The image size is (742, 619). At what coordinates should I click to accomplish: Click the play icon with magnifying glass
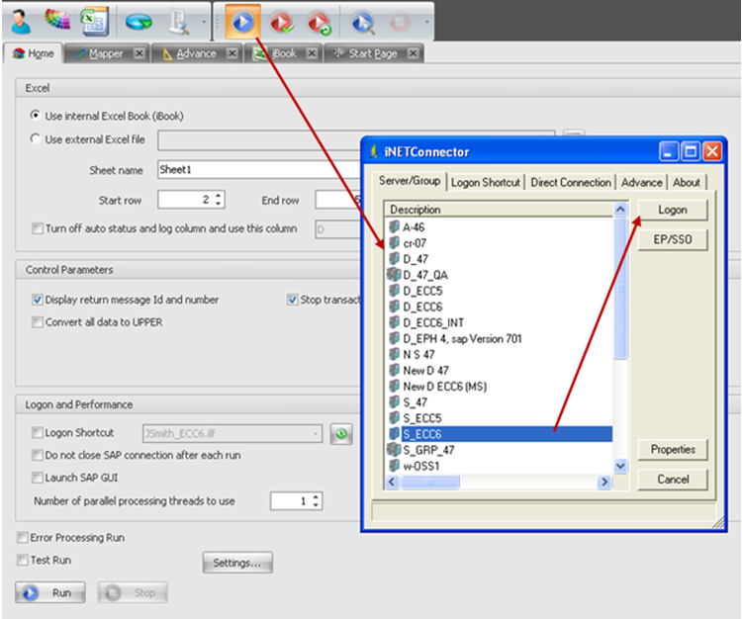(363, 21)
